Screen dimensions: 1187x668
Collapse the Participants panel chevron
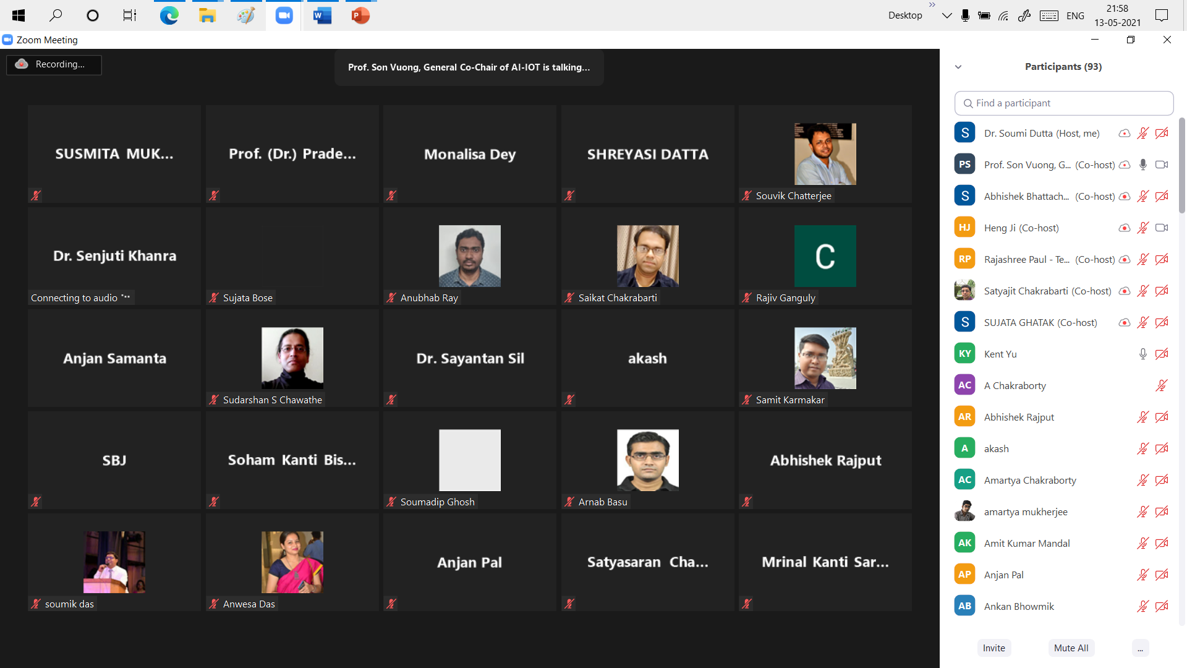coord(958,67)
